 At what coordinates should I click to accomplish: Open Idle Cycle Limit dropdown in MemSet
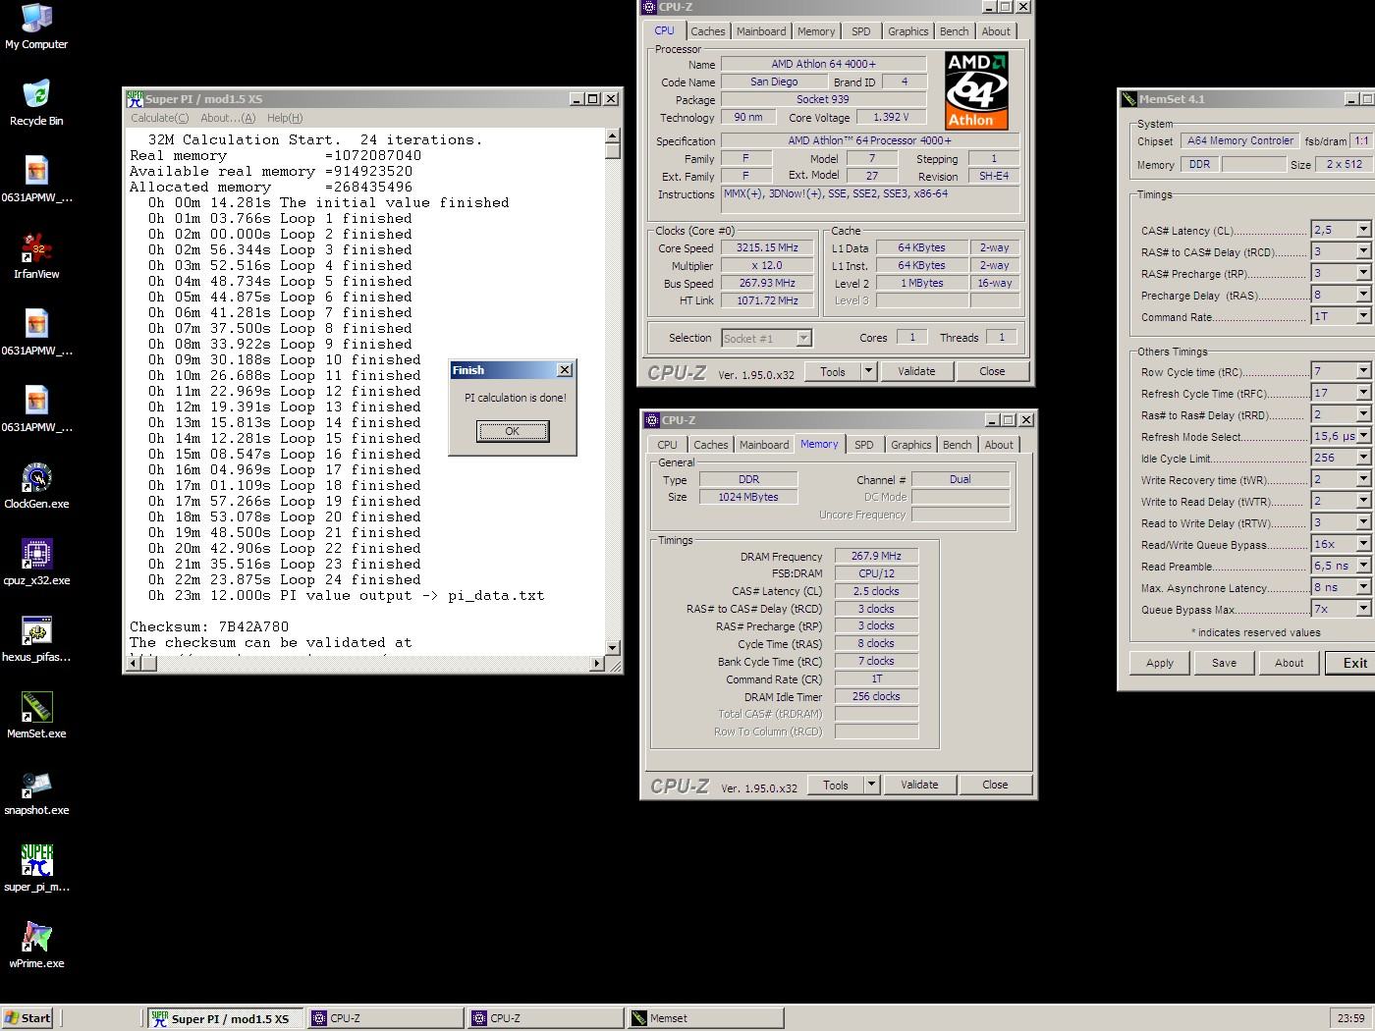(1363, 458)
